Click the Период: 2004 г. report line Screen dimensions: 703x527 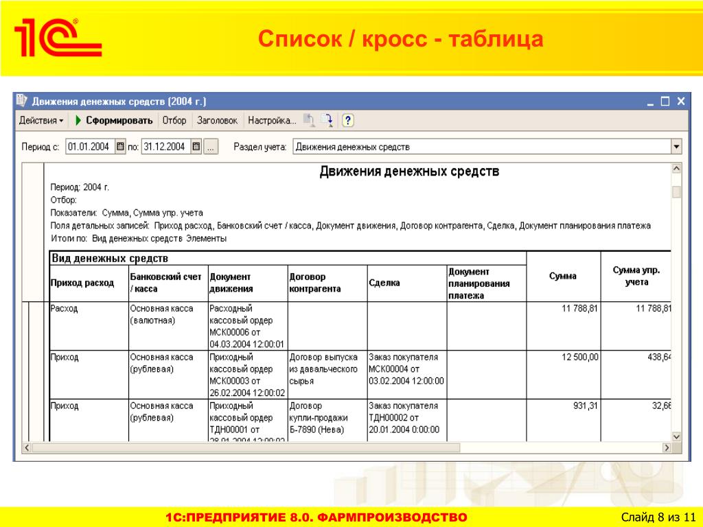[80, 187]
